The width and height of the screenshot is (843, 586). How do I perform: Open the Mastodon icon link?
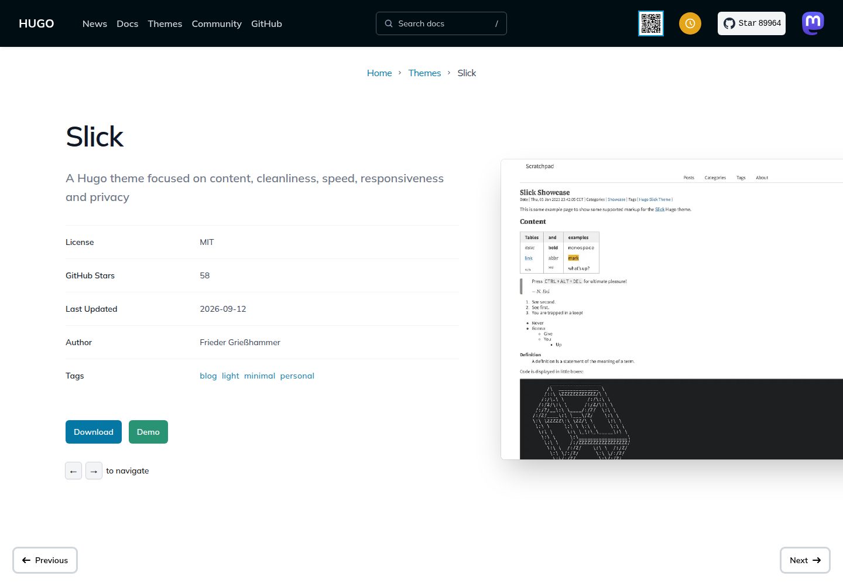click(813, 23)
